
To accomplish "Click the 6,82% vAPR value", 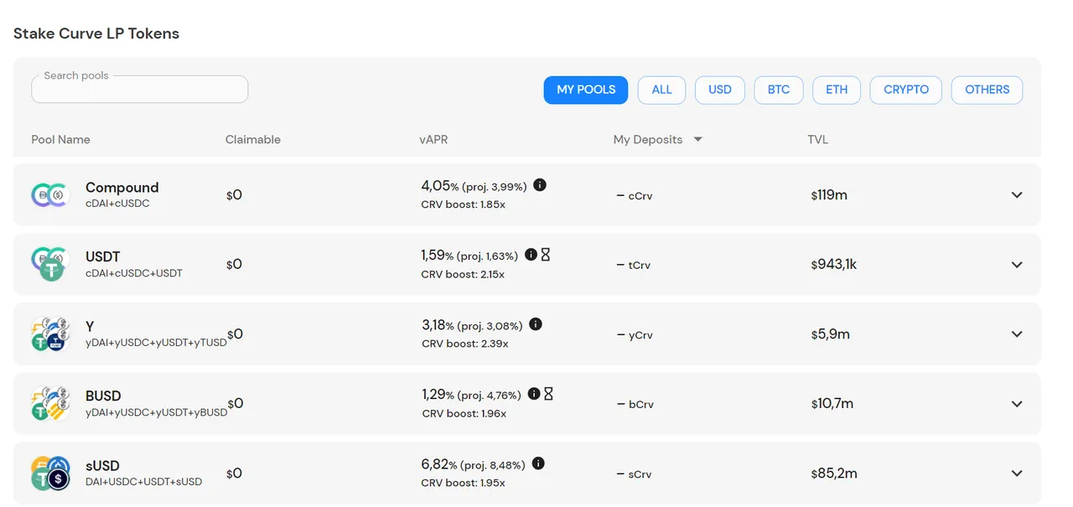I will pyautogui.click(x=439, y=464).
